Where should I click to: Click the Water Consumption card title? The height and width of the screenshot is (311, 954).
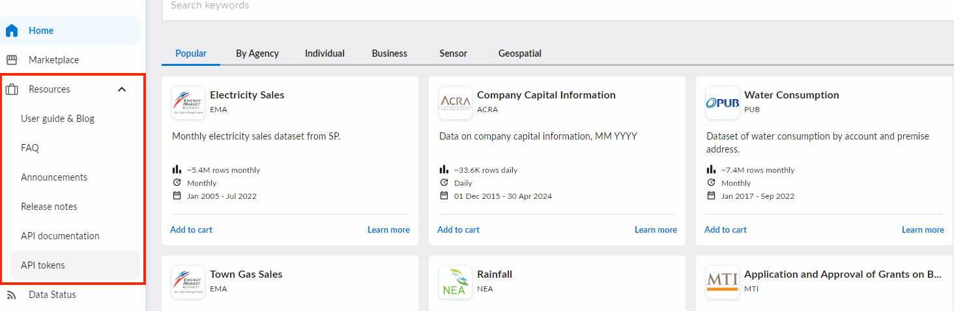tap(792, 95)
